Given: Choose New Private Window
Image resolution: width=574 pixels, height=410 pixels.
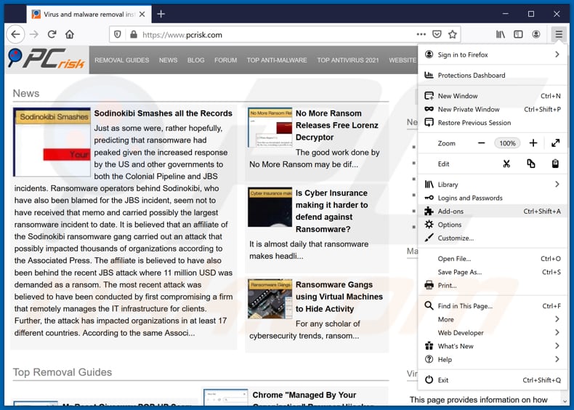Looking at the screenshot, I should click(493, 109).
